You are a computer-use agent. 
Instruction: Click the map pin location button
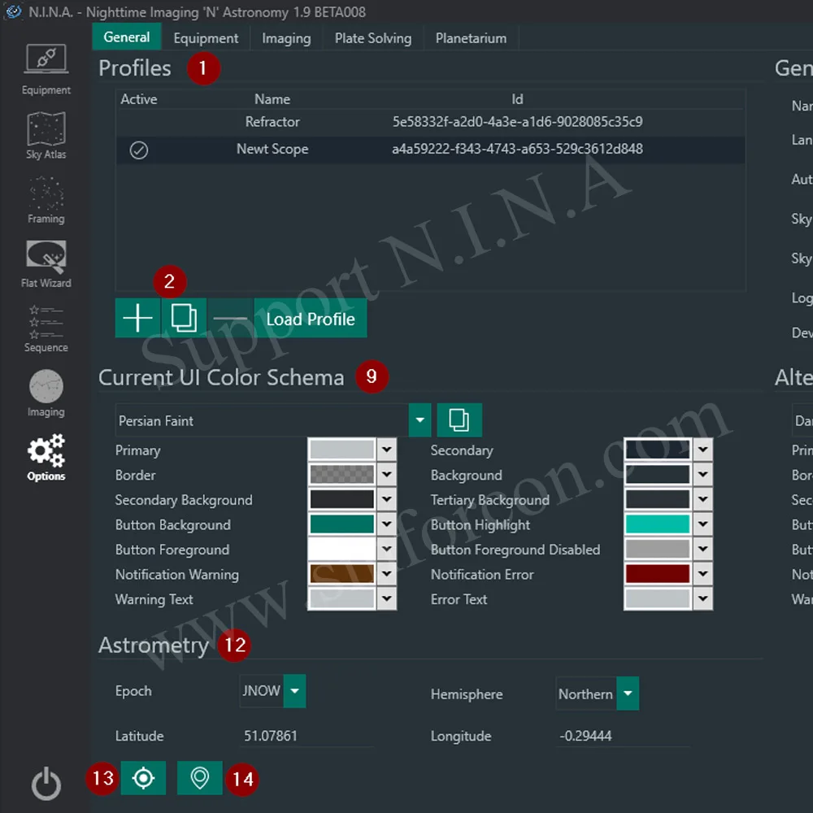coord(200,778)
